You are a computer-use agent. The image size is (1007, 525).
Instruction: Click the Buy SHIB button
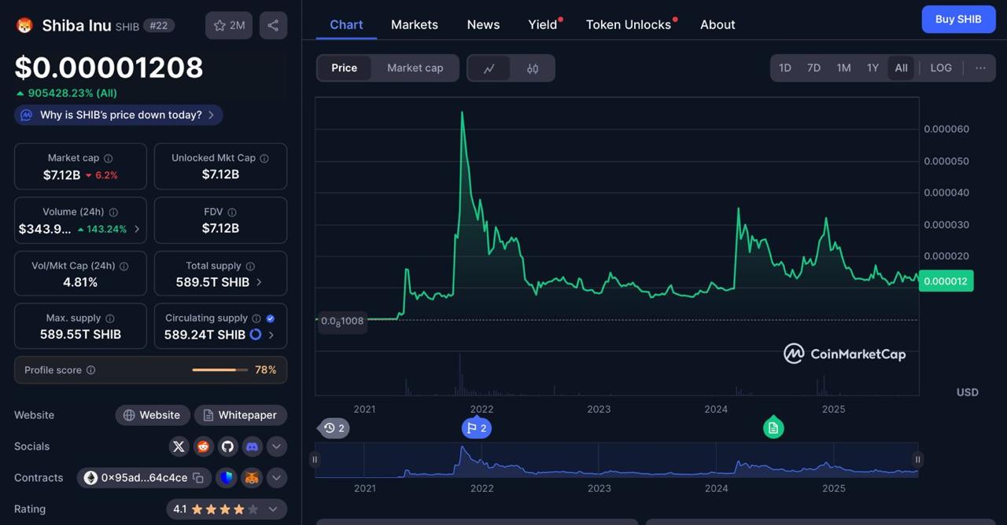958,20
